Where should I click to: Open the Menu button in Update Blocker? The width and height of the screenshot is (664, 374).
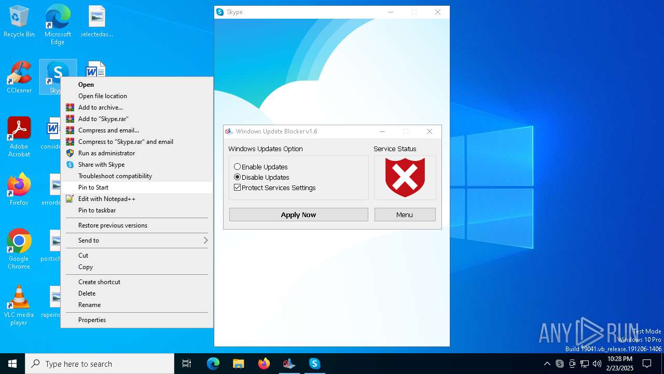[x=405, y=215]
